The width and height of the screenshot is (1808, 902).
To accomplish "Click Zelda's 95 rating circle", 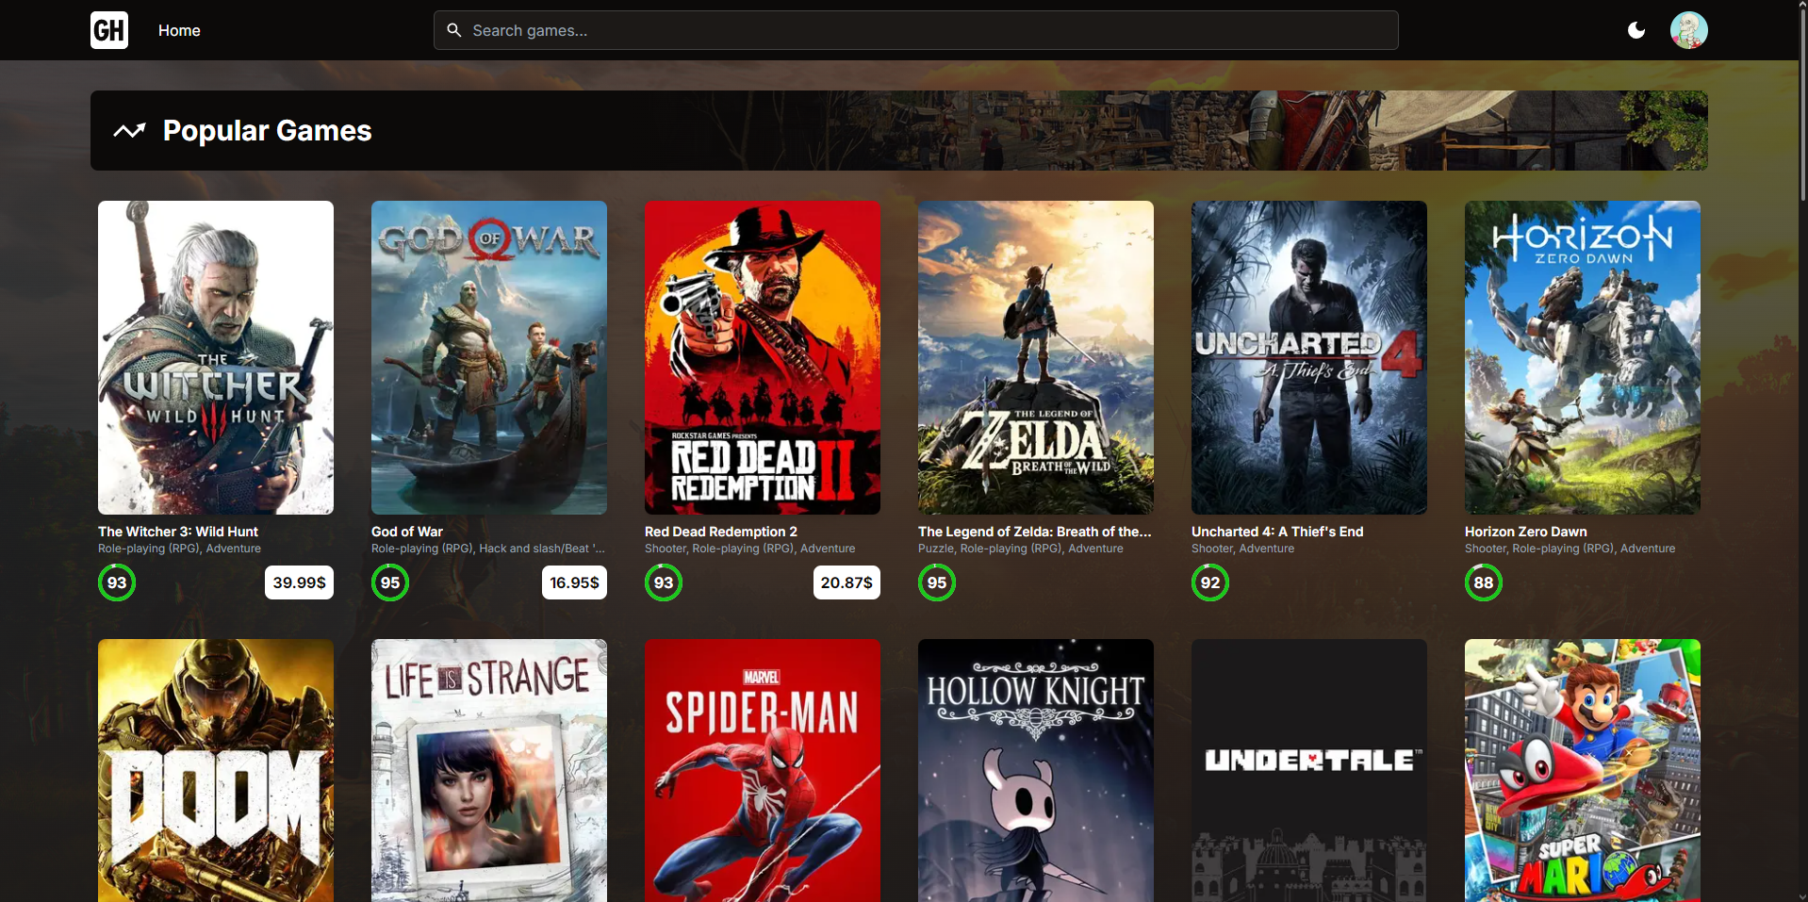I will click(936, 582).
